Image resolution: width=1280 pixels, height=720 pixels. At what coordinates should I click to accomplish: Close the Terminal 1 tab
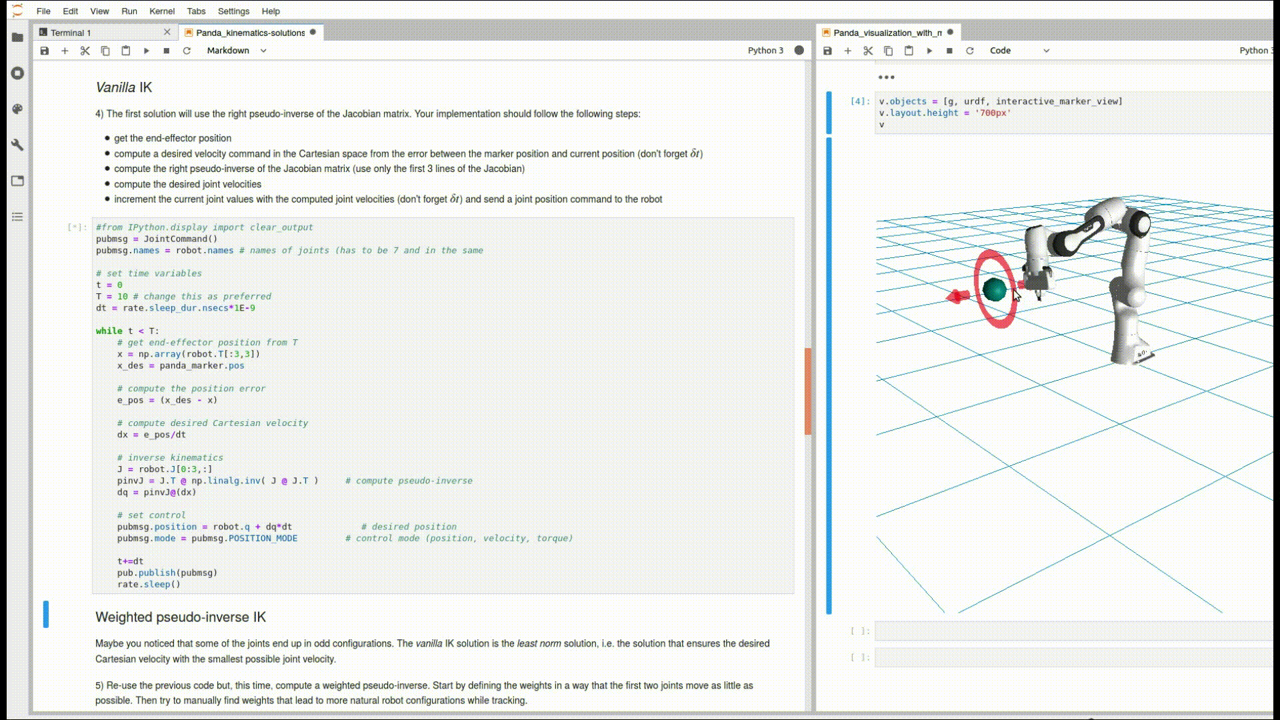pyautogui.click(x=167, y=32)
